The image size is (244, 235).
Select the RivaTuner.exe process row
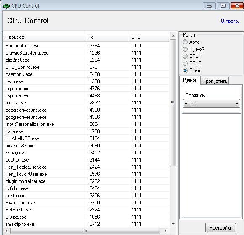pyautogui.click(x=86, y=203)
